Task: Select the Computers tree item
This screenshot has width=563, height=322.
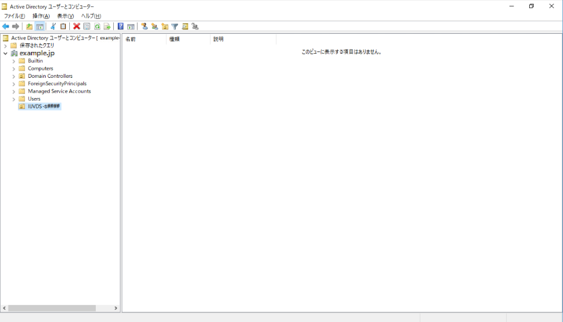Action: click(40, 68)
